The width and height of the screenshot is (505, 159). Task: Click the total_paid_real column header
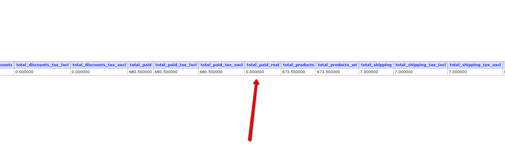click(263, 65)
